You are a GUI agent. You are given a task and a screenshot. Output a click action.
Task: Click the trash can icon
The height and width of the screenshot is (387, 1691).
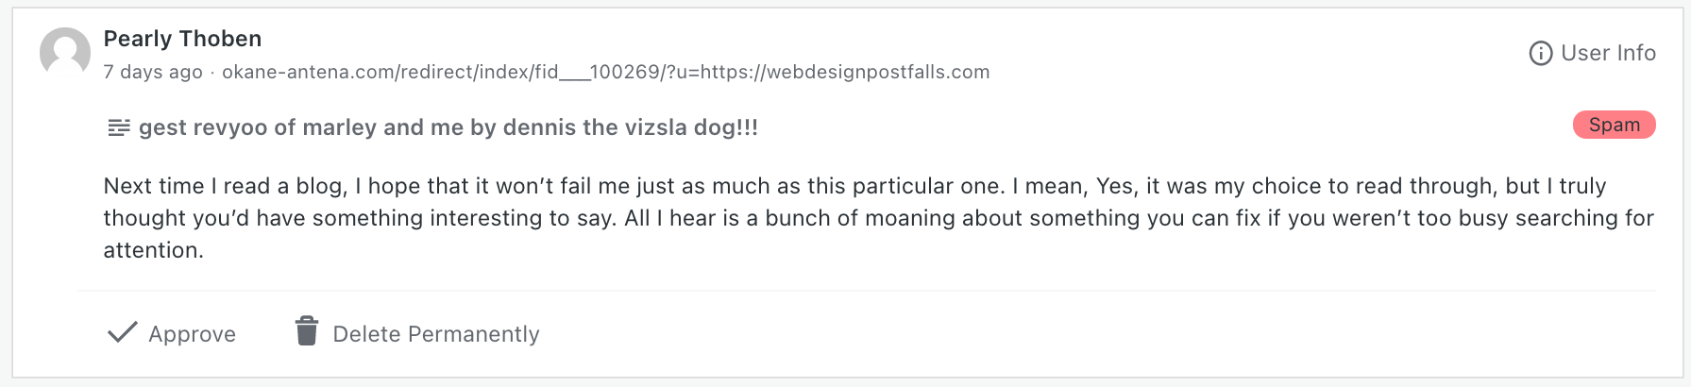(307, 332)
